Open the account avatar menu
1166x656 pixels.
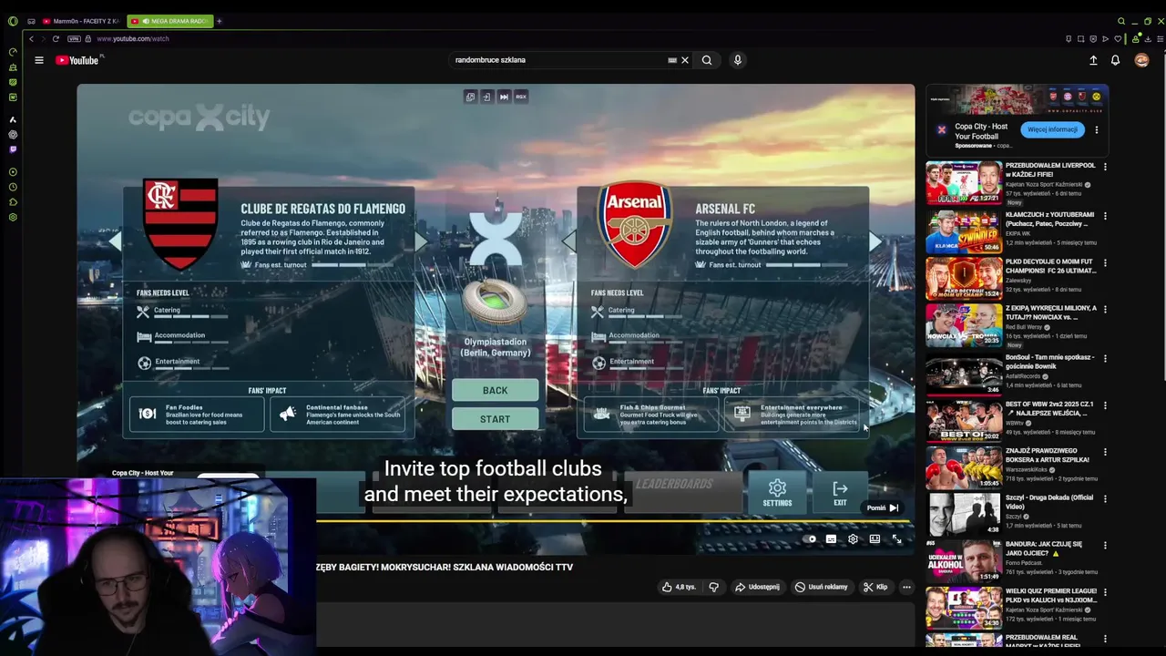(1141, 60)
